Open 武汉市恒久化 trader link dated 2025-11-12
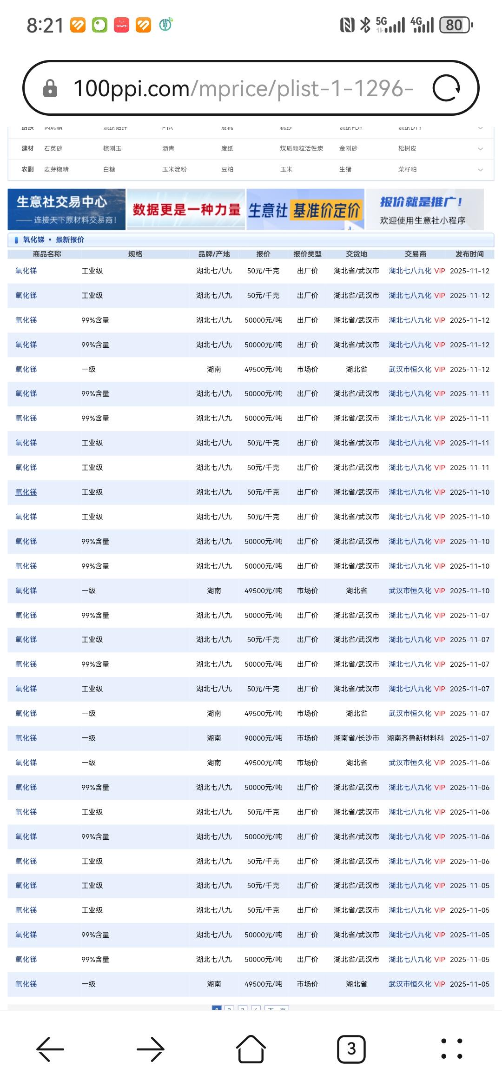 click(x=410, y=369)
